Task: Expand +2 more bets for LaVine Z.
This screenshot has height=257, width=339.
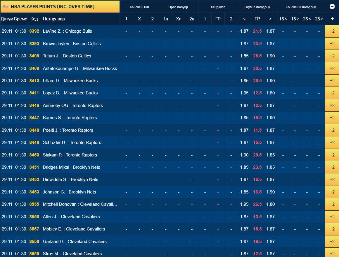Action: [332, 31]
